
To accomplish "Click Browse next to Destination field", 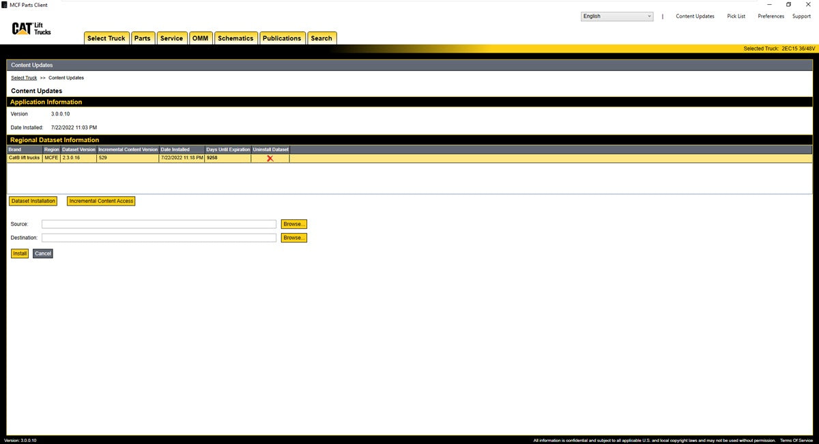I will coord(294,238).
